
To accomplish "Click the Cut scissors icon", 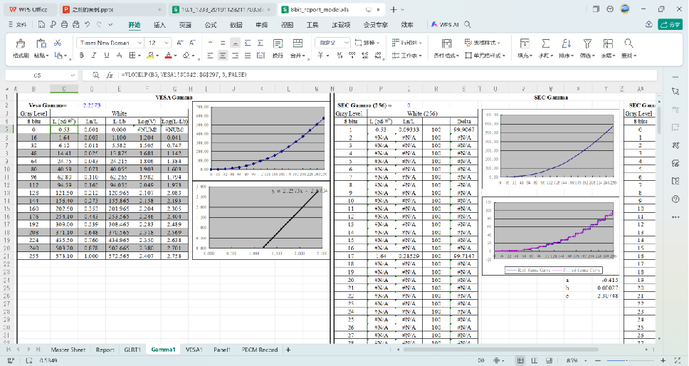I will 58,43.
